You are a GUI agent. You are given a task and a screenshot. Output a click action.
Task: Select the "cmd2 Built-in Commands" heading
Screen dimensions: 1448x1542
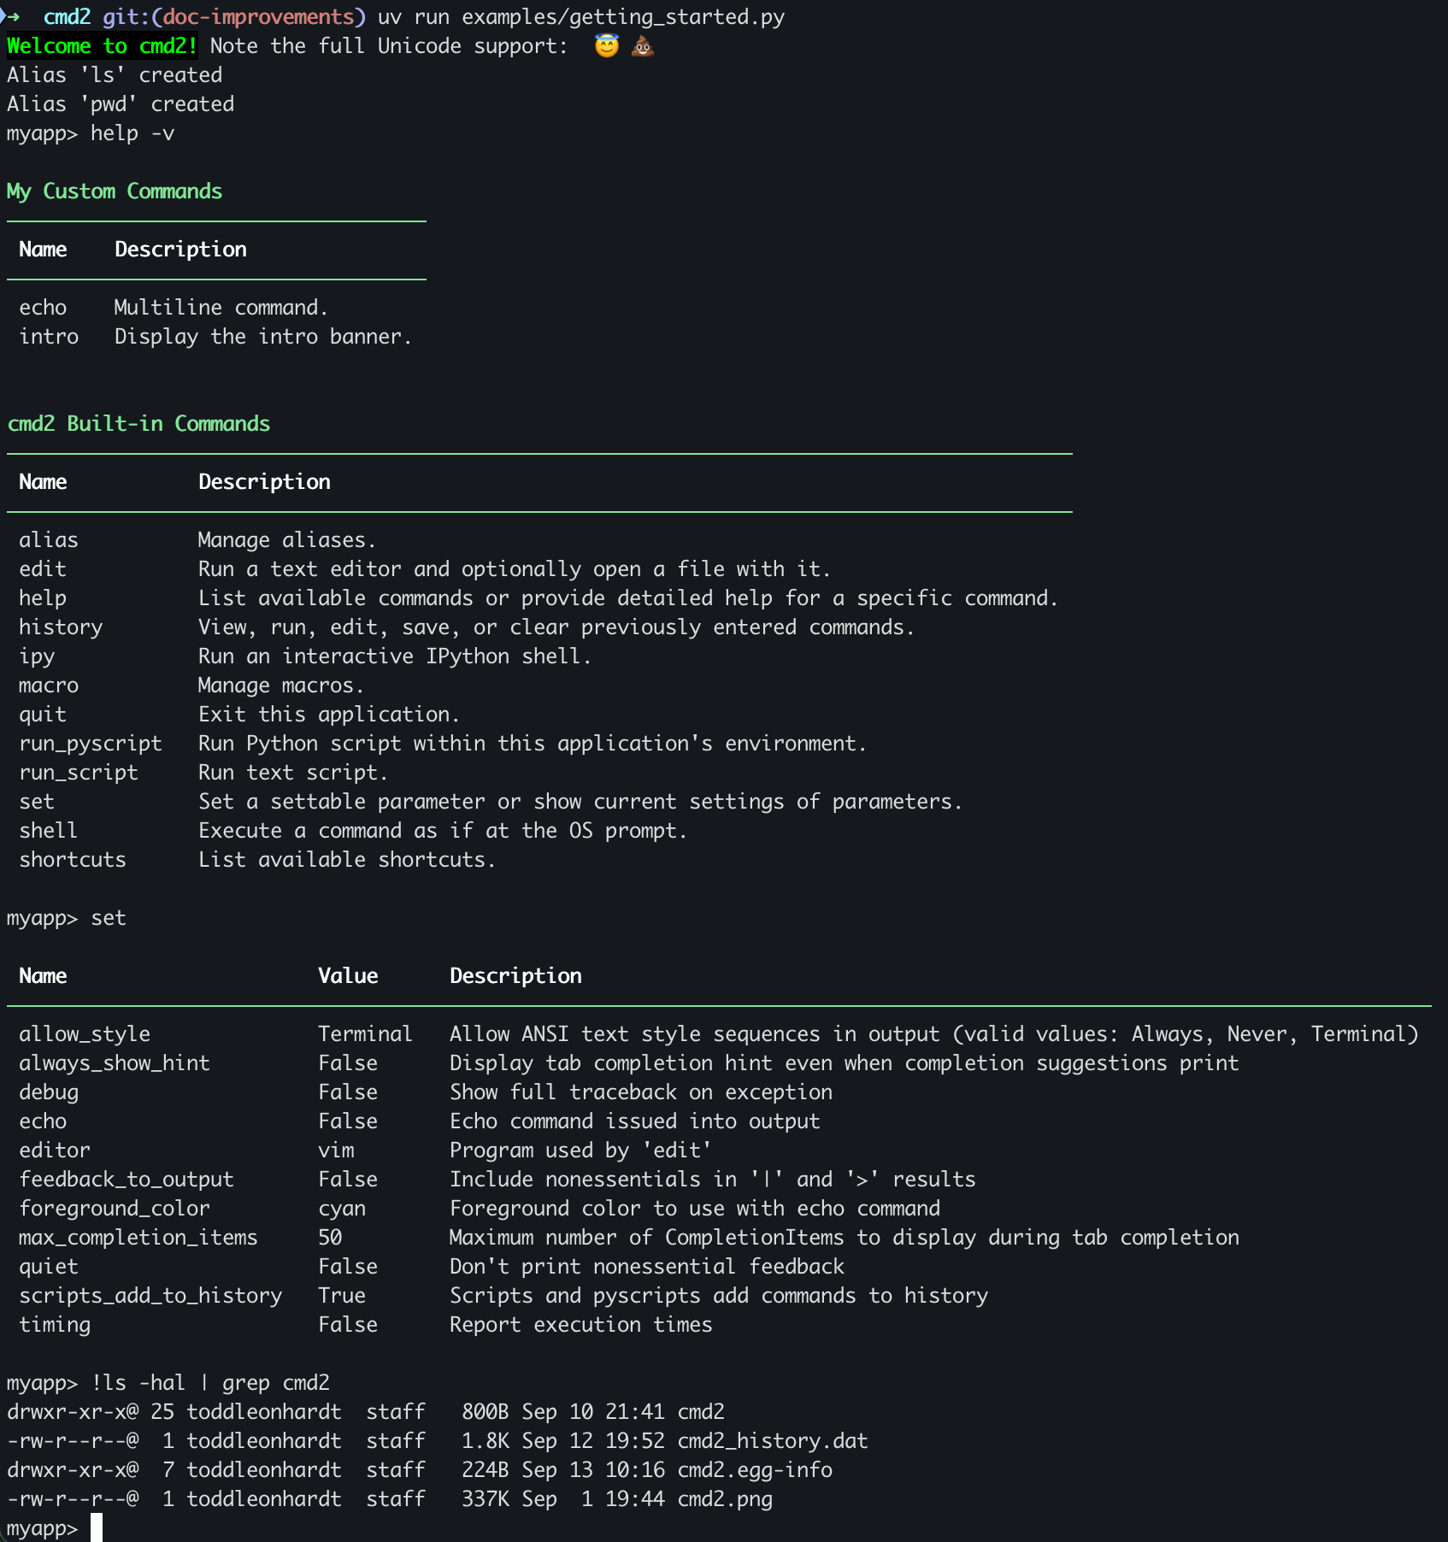[x=138, y=424]
